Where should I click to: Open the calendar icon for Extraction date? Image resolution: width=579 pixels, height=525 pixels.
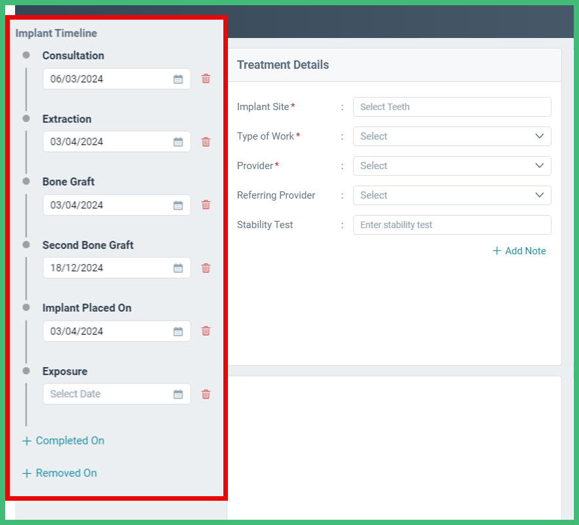click(x=178, y=142)
